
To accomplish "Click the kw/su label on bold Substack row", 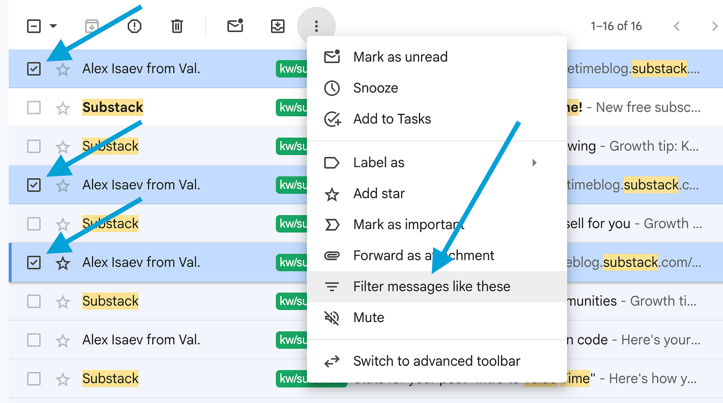I will [x=292, y=107].
